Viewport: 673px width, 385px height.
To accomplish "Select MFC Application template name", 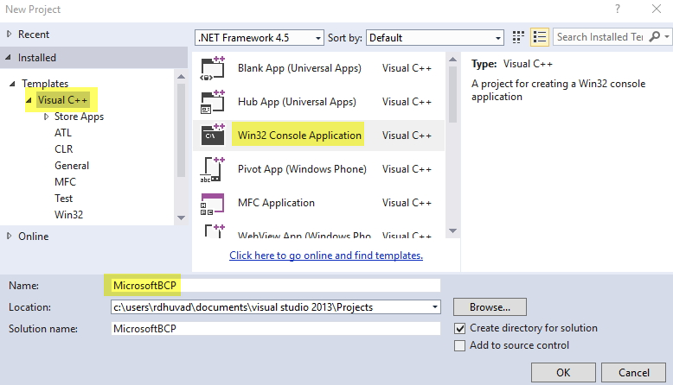I will 277,203.
